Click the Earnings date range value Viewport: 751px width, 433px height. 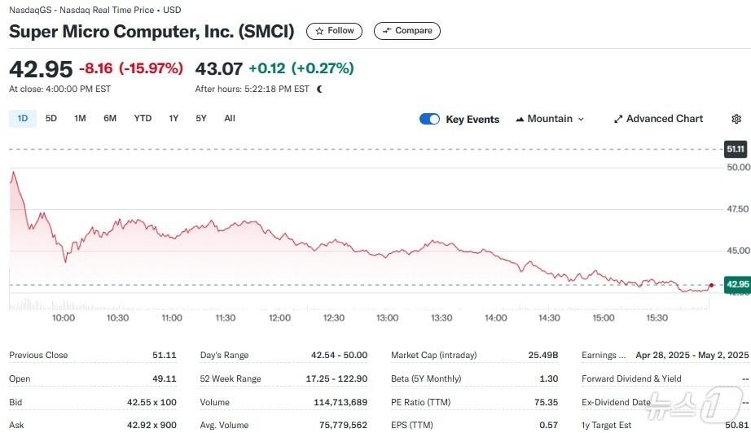691,355
